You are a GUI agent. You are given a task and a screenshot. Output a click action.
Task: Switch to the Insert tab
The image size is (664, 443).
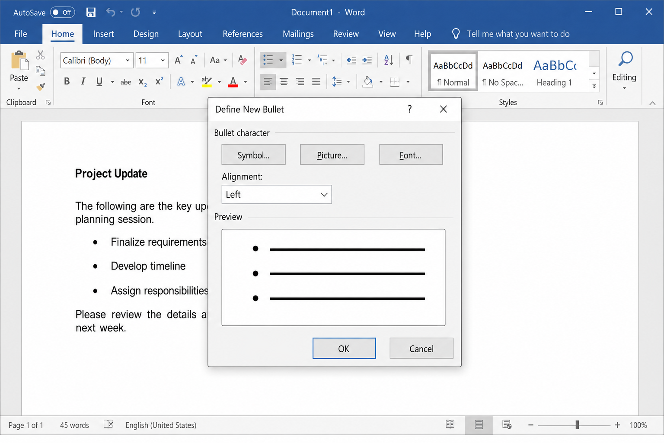click(x=103, y=34)
